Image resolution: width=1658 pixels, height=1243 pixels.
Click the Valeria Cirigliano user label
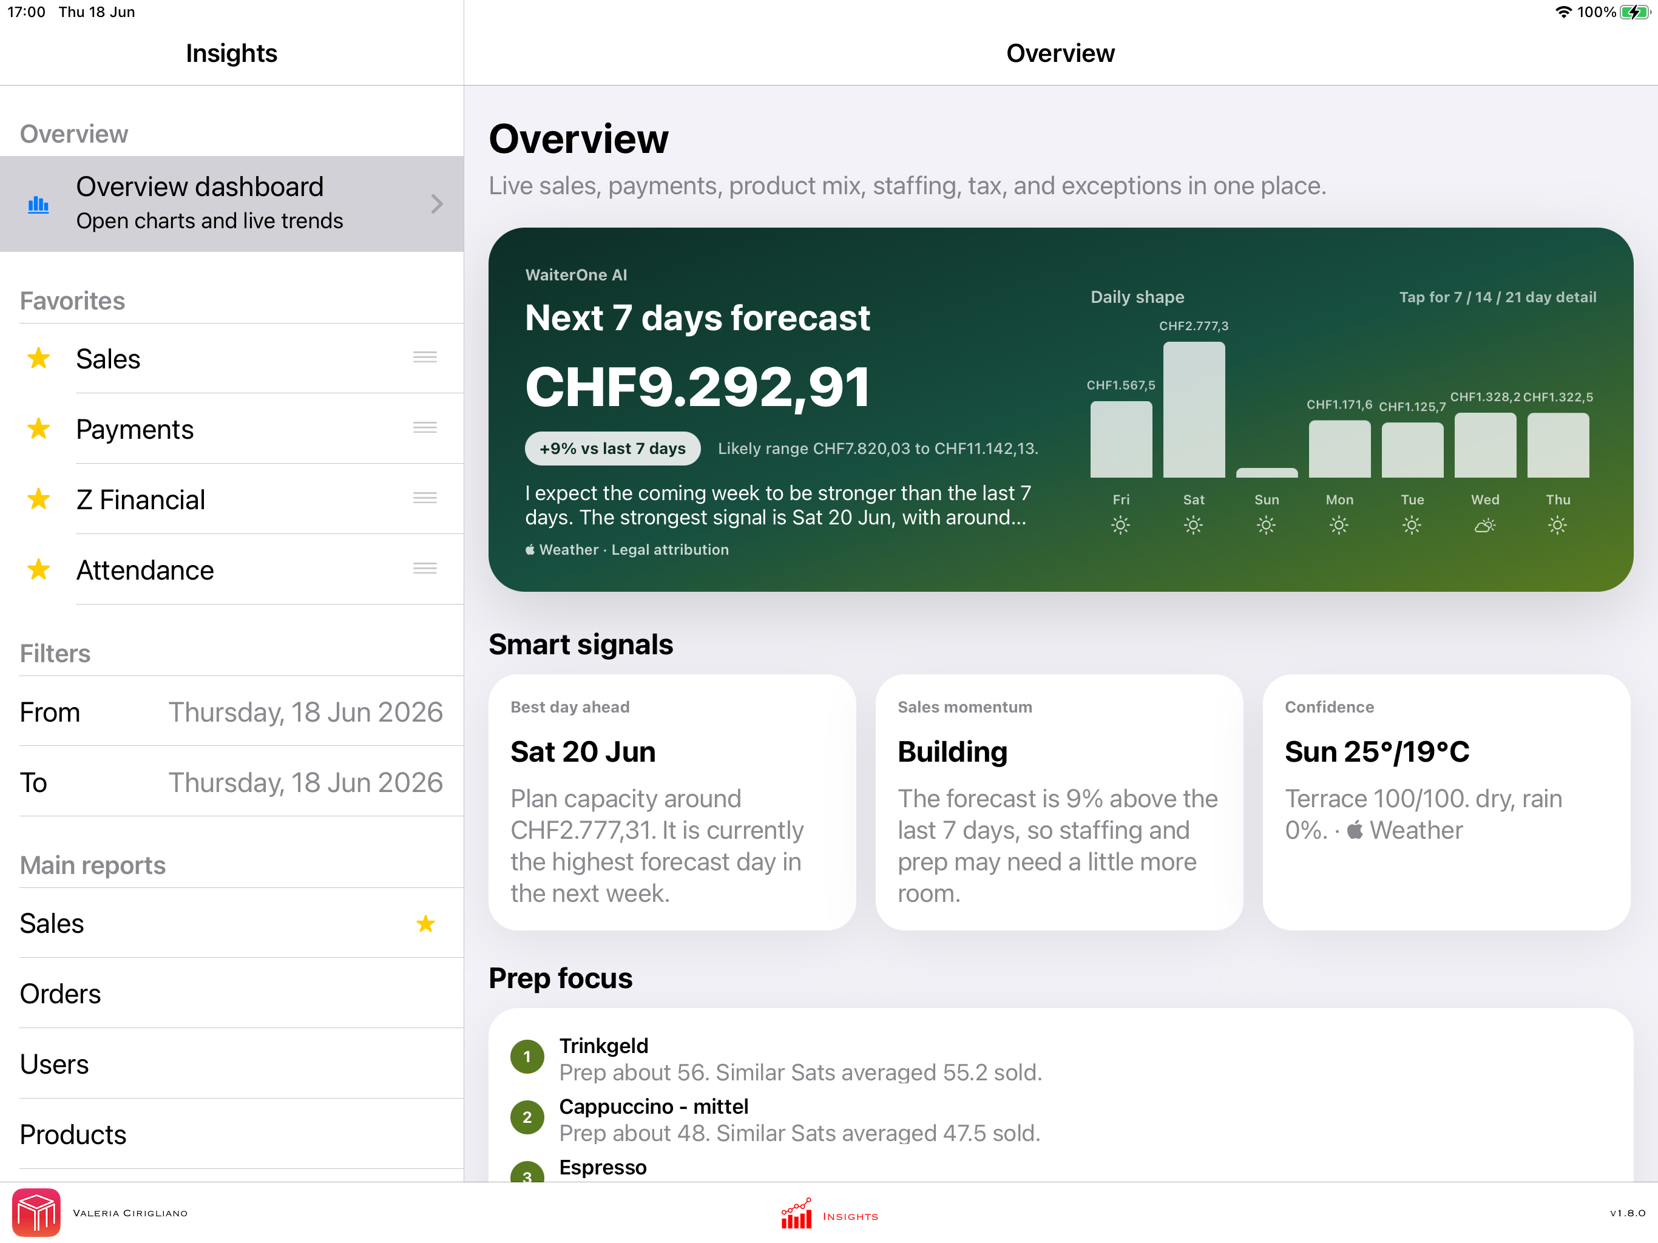(x=130, y=1213)
